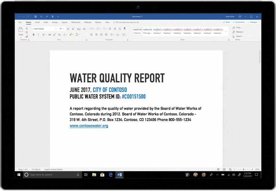
Task: Click the Format Painter icon
Action: coord(27,37)
